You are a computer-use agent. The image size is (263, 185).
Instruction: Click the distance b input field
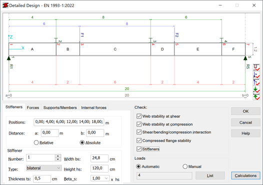95,133
